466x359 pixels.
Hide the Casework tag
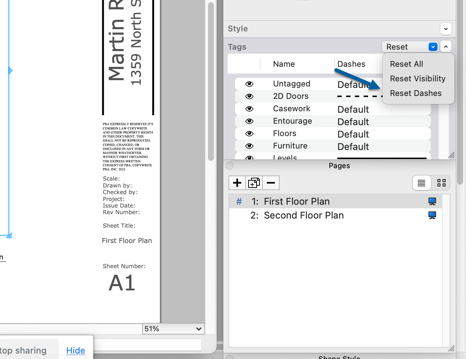249,109
